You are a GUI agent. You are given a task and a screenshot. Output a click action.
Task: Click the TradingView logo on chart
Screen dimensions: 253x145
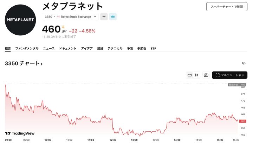coord(20,133)
